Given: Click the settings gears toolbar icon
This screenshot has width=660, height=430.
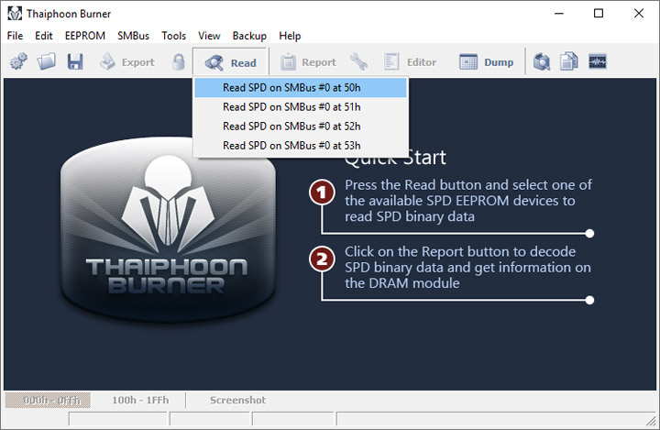Looking at the screenshot, I should 18,61.
